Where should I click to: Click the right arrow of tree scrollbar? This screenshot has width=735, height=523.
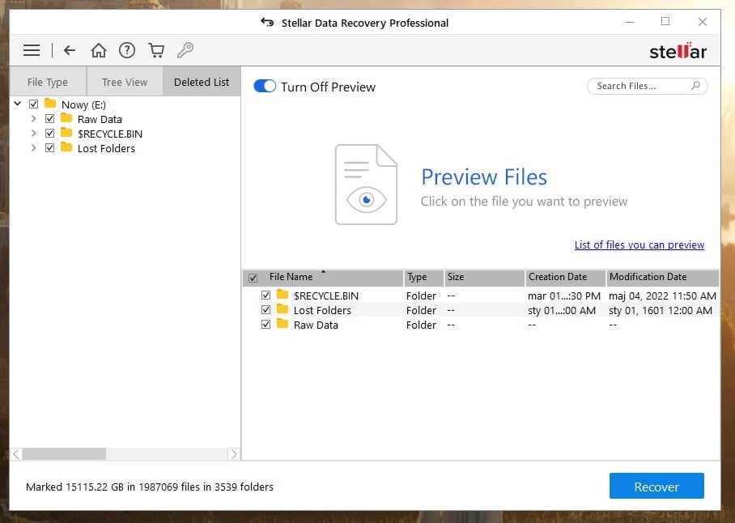(x=234, y=453)
